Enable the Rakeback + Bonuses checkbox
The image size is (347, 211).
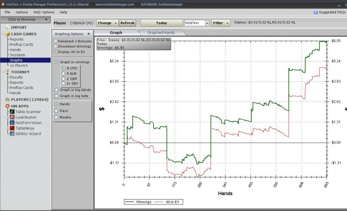[x=55, y=41]
